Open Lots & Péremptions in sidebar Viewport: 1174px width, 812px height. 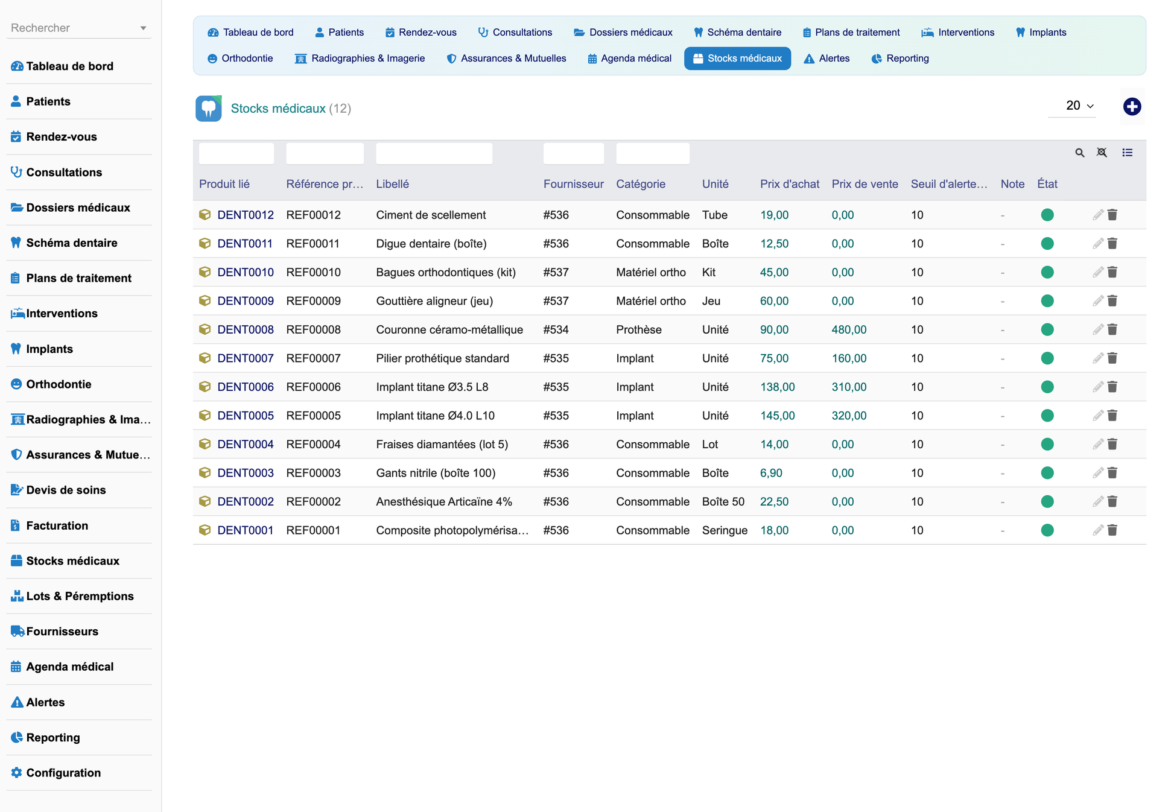tap(79, 597)
